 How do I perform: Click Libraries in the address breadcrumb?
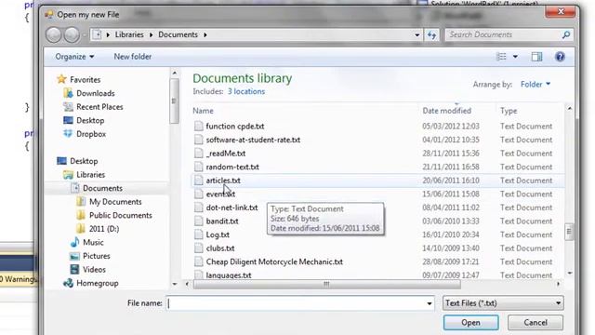[129, 34]
